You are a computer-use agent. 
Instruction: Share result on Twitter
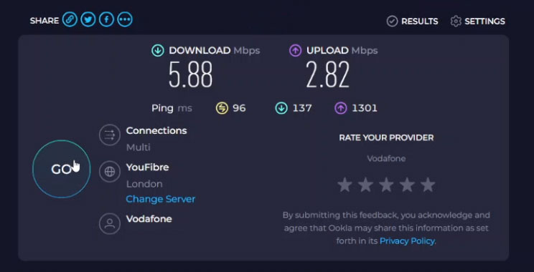(x=88, y=20)
